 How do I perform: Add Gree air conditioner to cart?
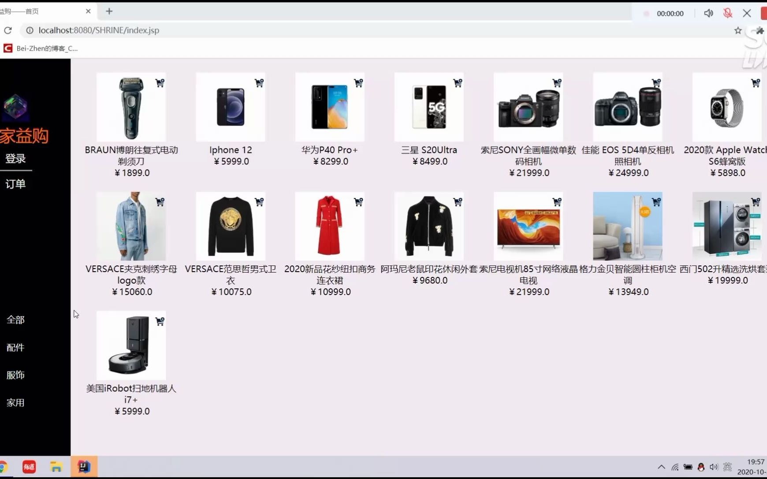[656, 202]
